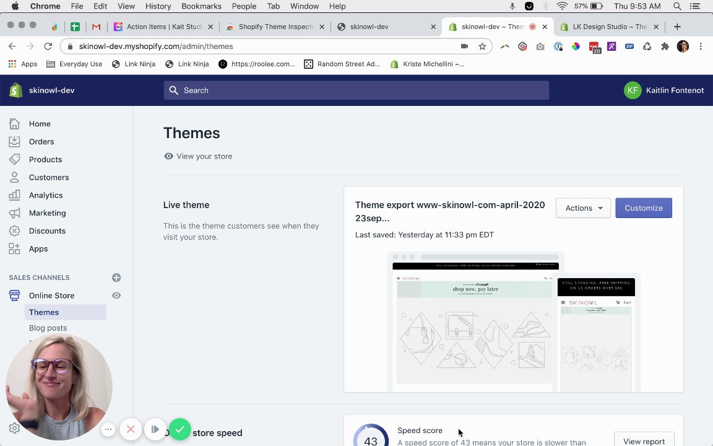
Task: Pause the recording
Action: (155, 429)
